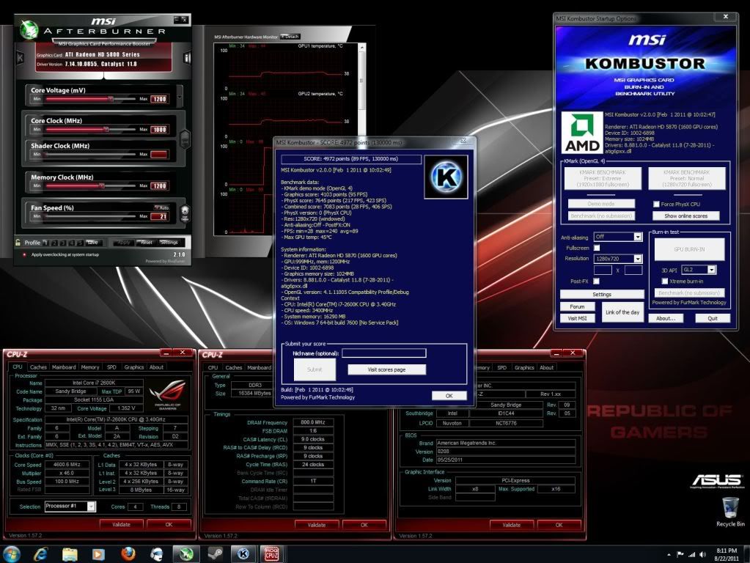Click Visit scores page button
This screenshot has width=750, height=563.
point(386,369)
